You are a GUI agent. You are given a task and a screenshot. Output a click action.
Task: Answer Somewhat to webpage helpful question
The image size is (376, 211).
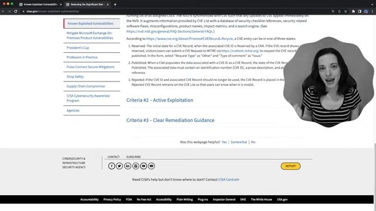pyautogui.click(x=239, y=142)
